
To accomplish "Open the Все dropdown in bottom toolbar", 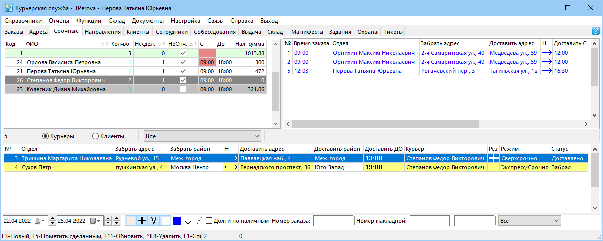I will (x=530, y=220).
